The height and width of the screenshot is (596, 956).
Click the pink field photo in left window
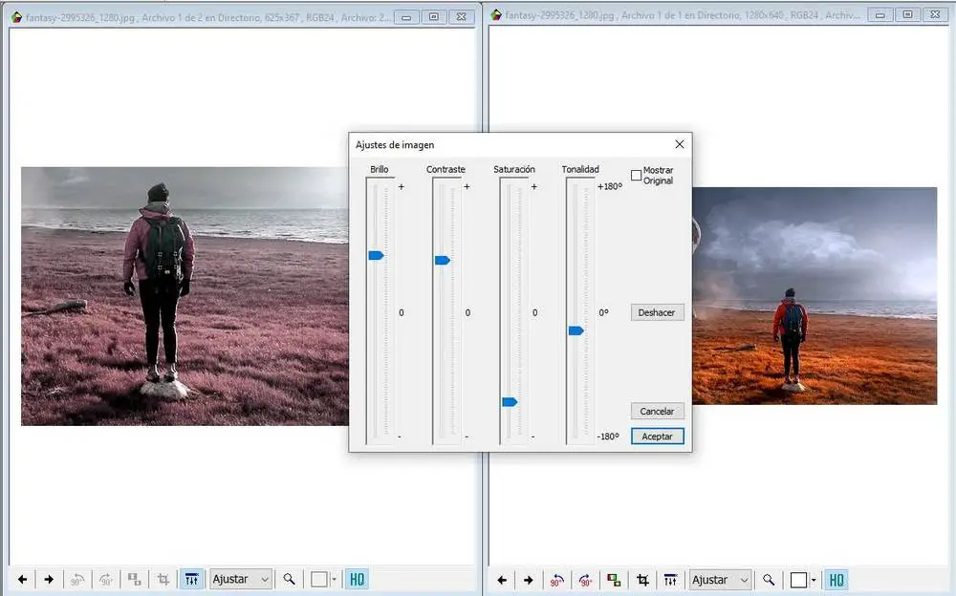pyautogui.click(x=185, y=296)
